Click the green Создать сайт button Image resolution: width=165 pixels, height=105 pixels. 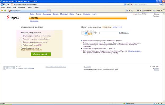tap(41, 54)
